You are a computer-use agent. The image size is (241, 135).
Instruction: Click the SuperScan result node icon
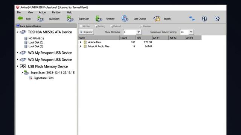point(26,72)
